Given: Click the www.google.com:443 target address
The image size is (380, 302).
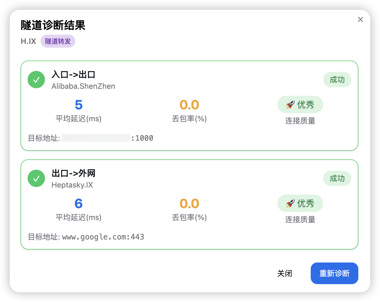Looking at the screenshot, I should 103,237.
